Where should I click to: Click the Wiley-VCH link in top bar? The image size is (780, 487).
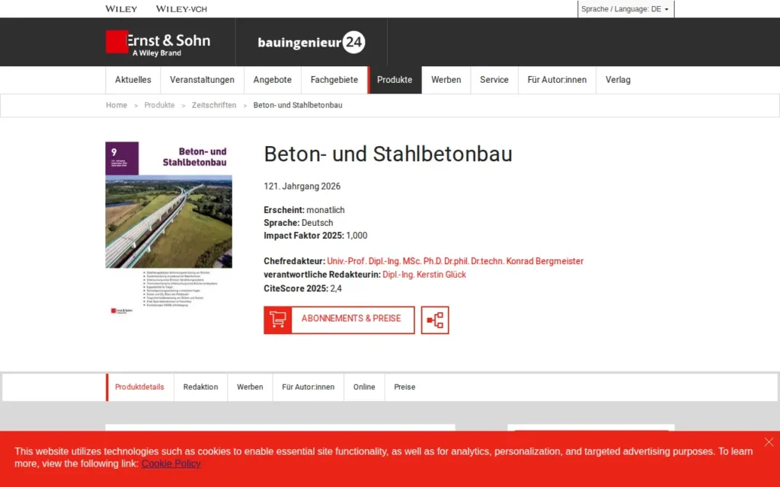point(181,9)
